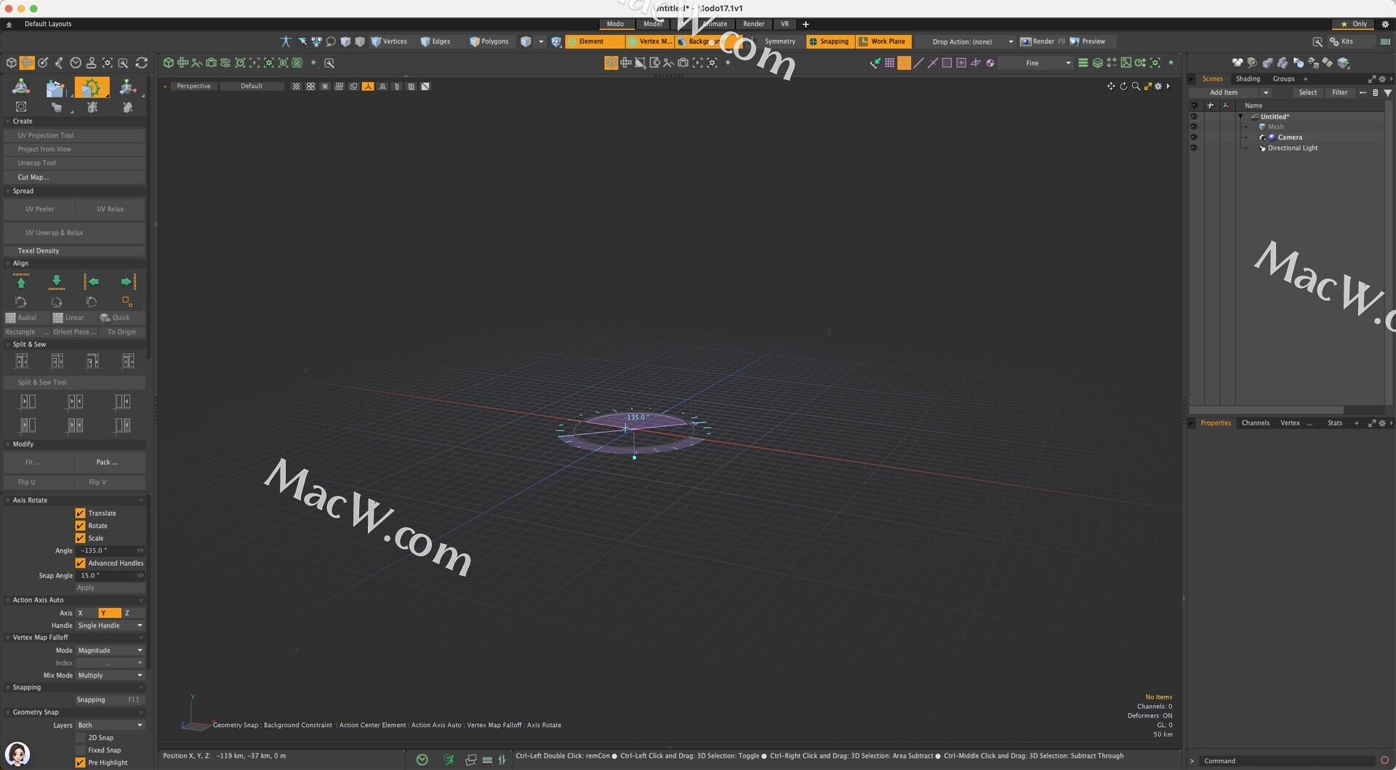Switch to the Modo layout tab

click(x=615, y=24)
